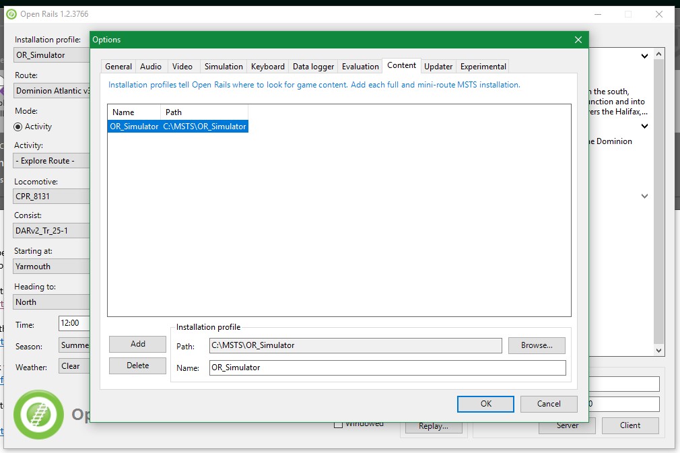Viewport: 680px width, 453px height.
Task: Expand the second chevron in right panel
Action: 644,126
